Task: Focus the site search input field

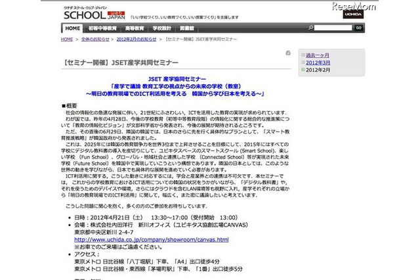Action: [333, 28]
